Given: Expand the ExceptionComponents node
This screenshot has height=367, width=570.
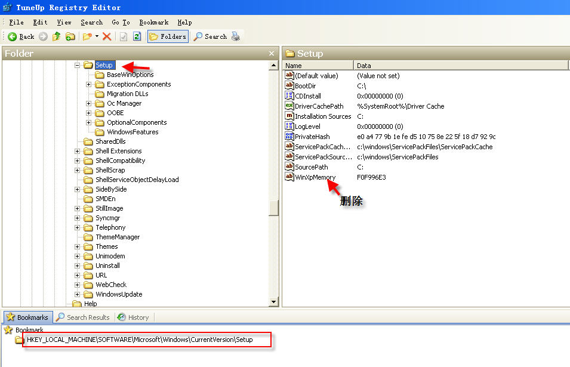Looking at the screenshot, I should click(88, 84).
